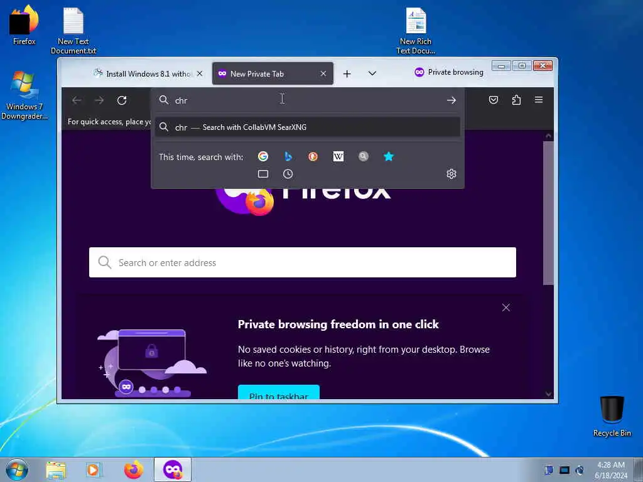
Task: Select the Windows 7 Downgrader desktop icon
Action: pyautogui.click(x=24, y=95)
